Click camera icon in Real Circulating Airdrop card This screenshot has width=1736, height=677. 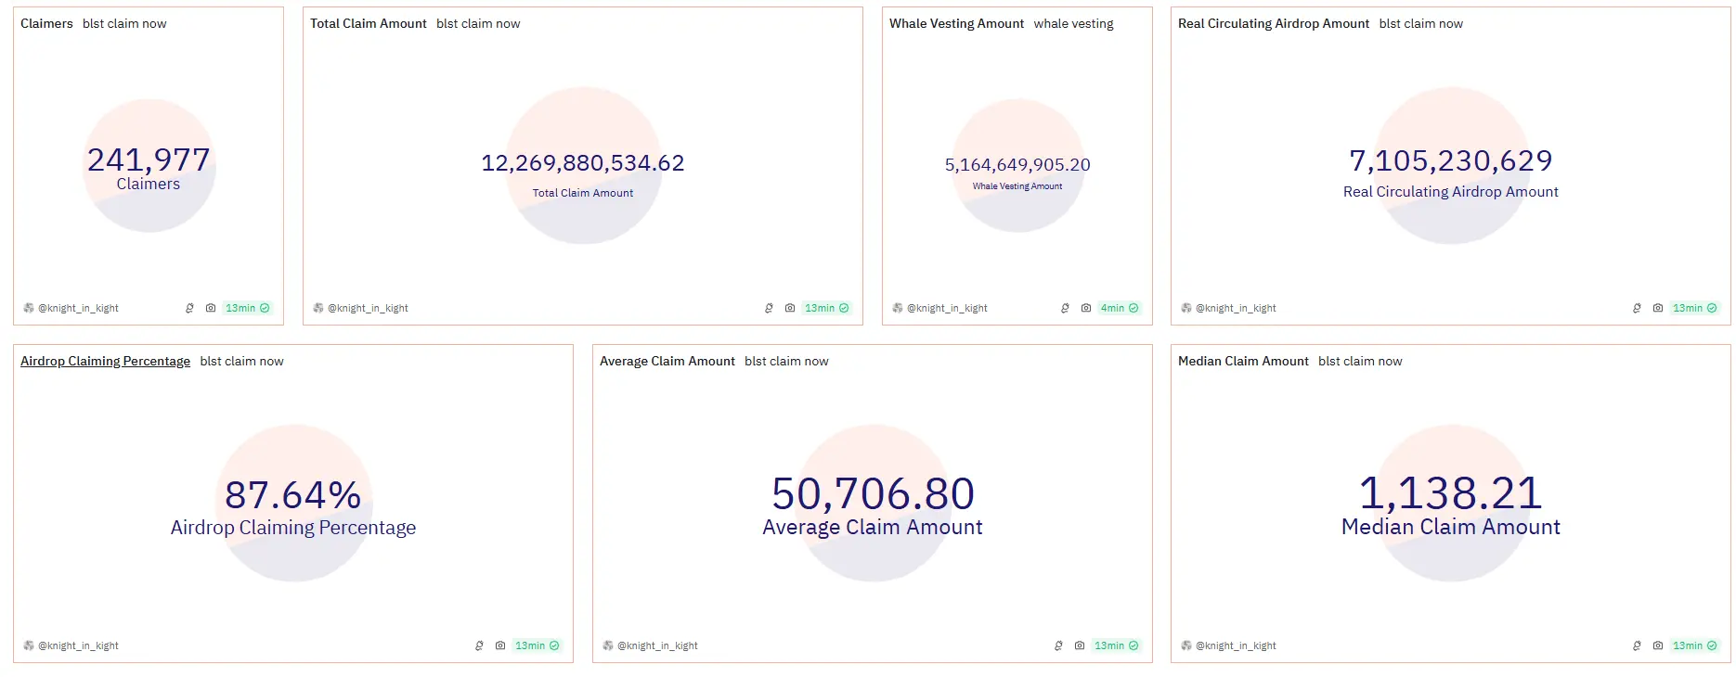tap(1658, 308)
